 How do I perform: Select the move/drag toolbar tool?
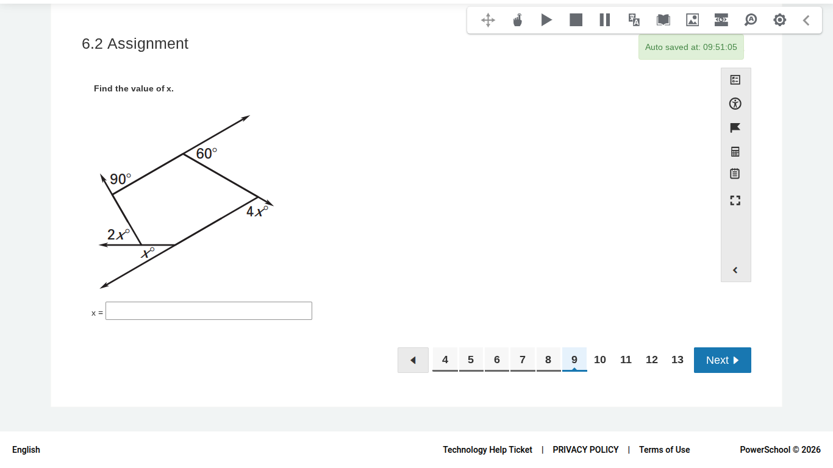[487, 19]
